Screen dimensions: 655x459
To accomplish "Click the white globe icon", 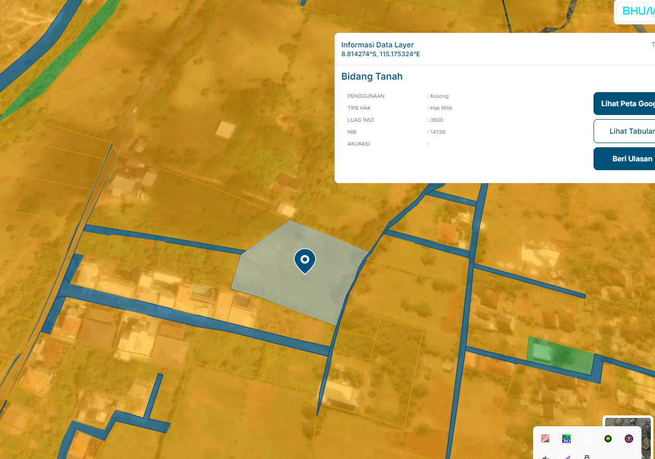I will coord(587,439).
